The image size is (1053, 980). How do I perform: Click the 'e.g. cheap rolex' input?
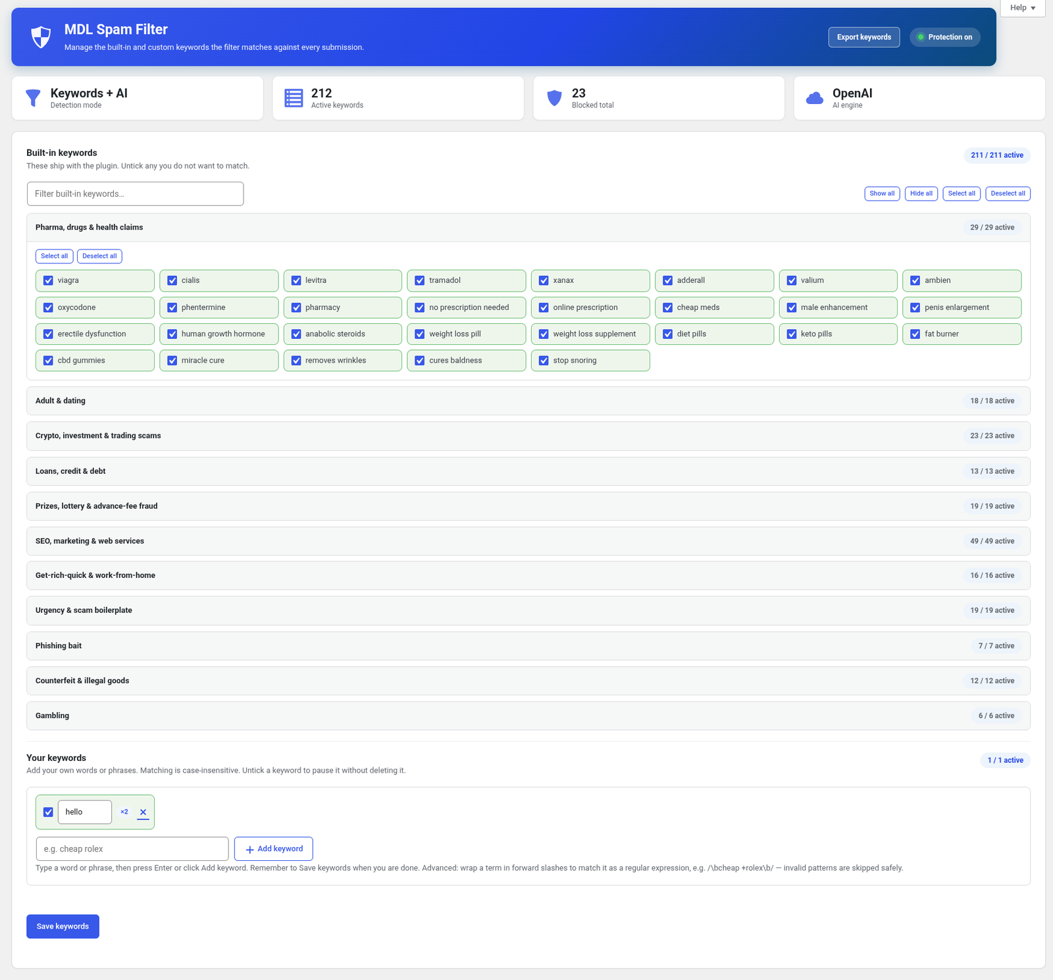[x=132, y=849]
